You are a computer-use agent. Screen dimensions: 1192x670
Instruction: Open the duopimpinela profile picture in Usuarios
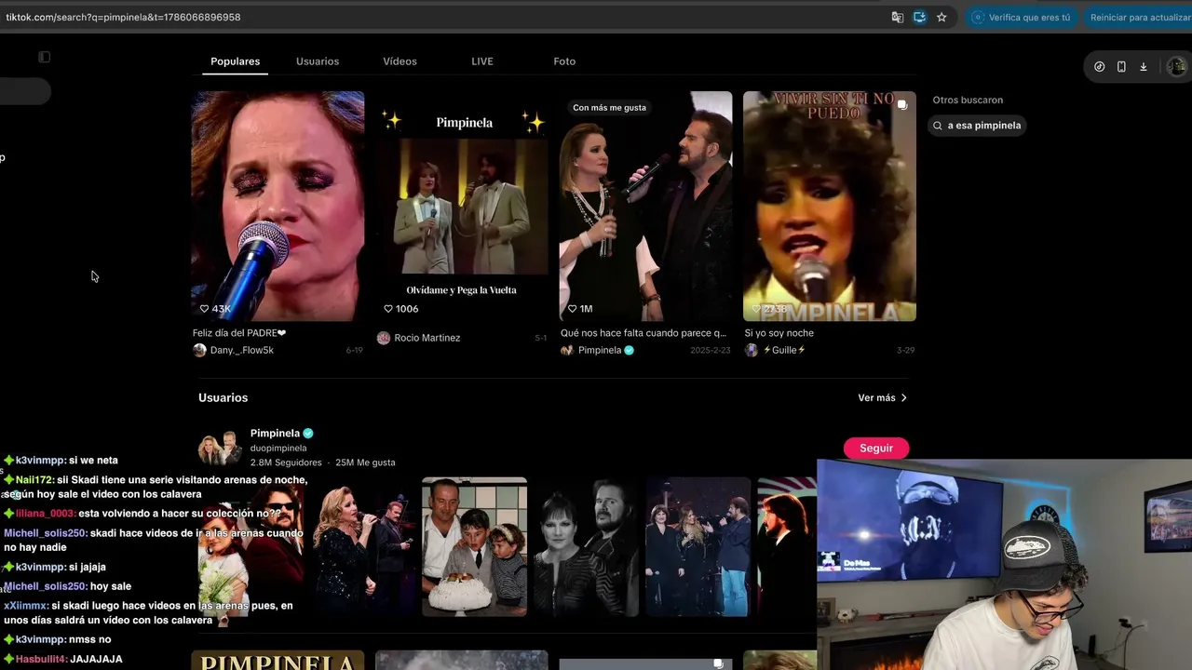pyautogui.click(x=221, y=448)
